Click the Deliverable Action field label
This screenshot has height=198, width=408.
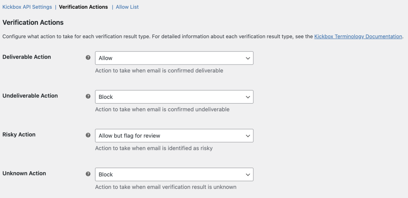tap(27, 57)
